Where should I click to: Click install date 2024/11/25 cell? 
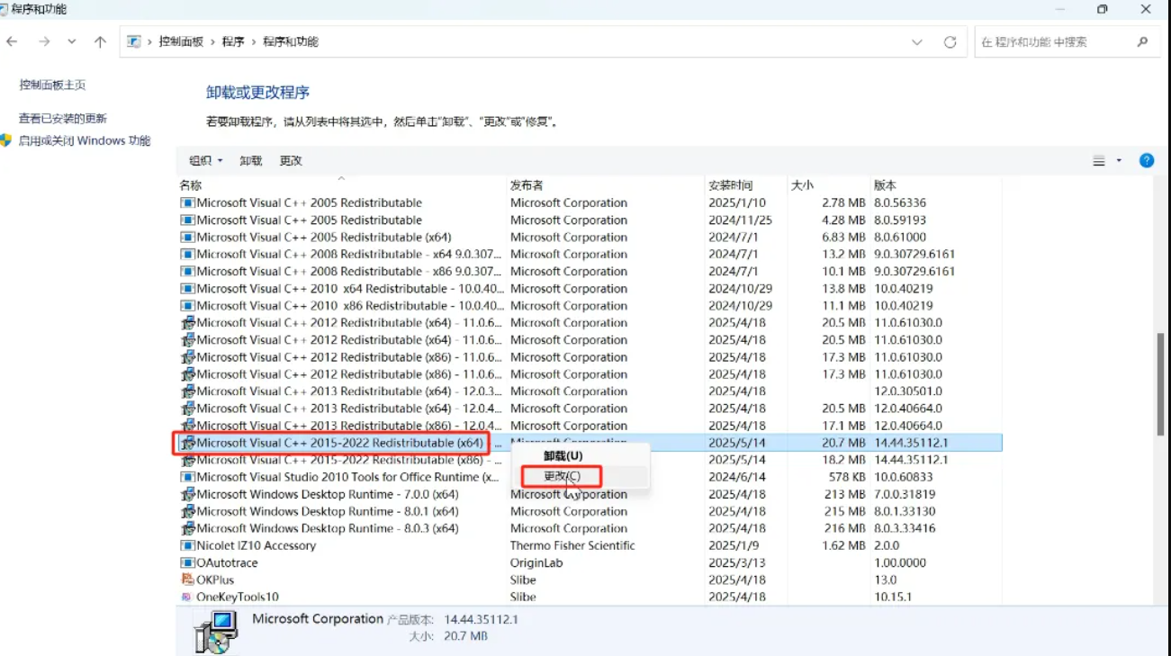[740, 220]
